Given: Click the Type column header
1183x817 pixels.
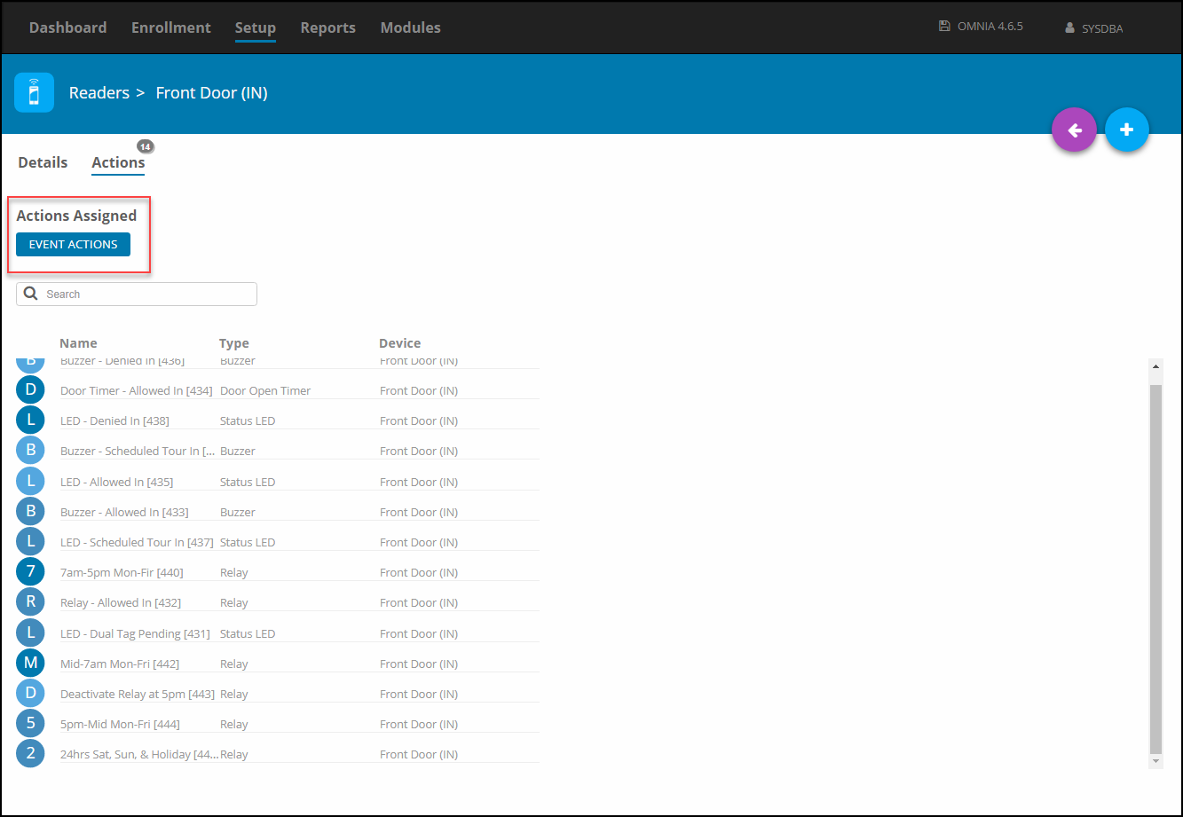Looking at the screenshot, I should 234,343.
